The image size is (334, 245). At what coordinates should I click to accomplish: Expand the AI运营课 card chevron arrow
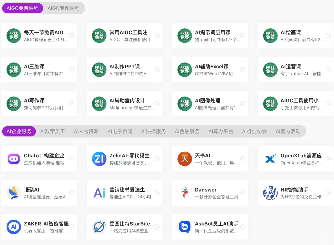pos(328,70)
